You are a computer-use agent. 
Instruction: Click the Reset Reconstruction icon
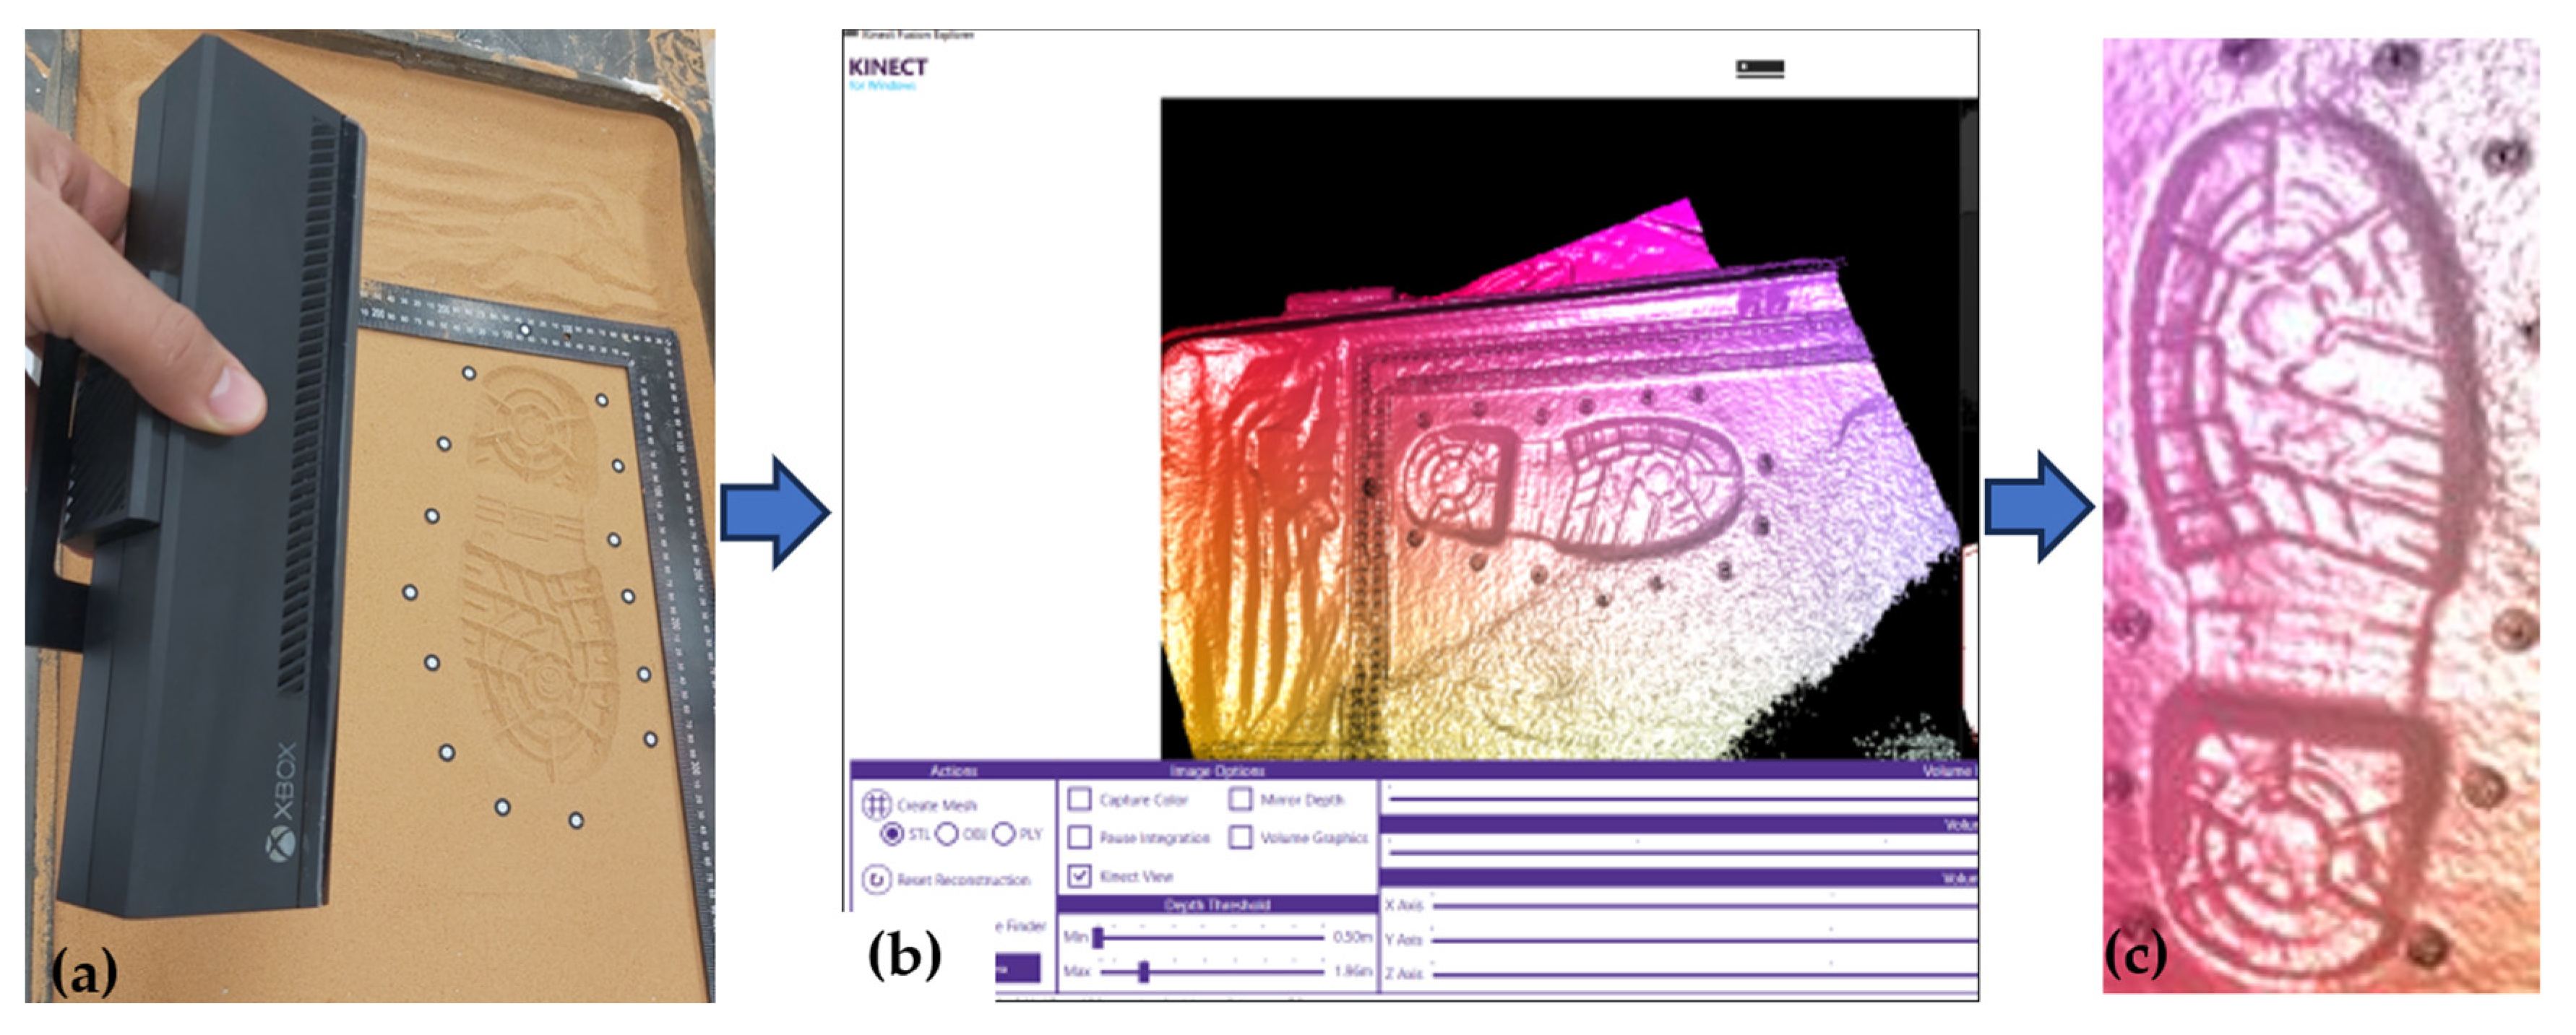876,880
